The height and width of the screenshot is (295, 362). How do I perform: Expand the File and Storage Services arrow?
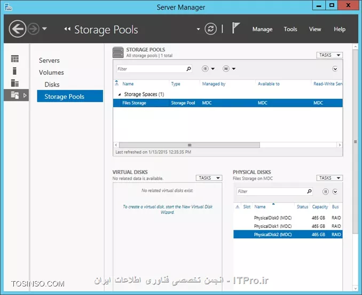[x=25, y=95]
